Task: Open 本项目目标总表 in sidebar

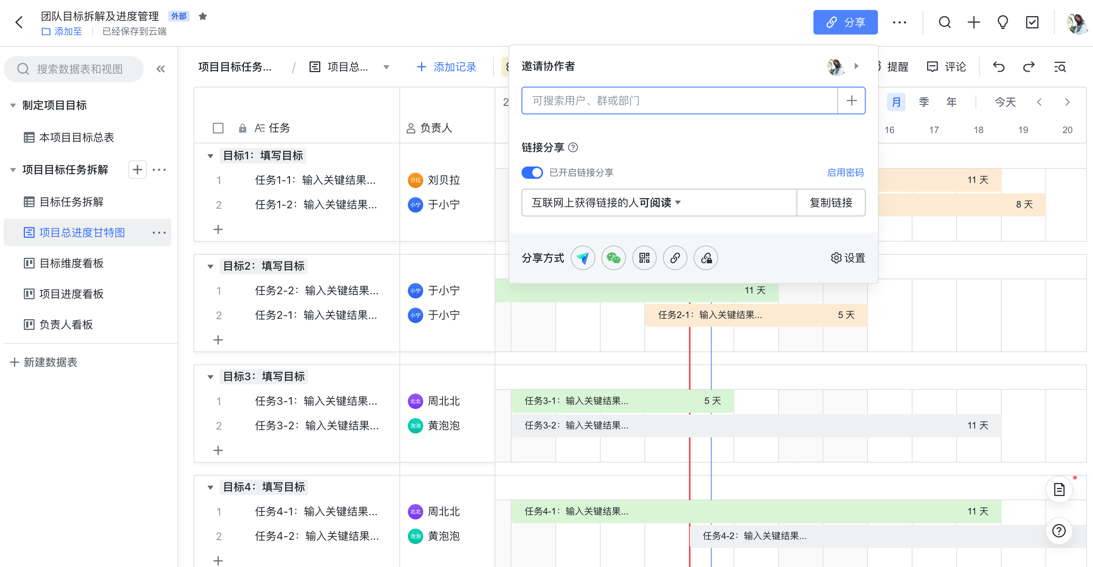Action: 76,137
